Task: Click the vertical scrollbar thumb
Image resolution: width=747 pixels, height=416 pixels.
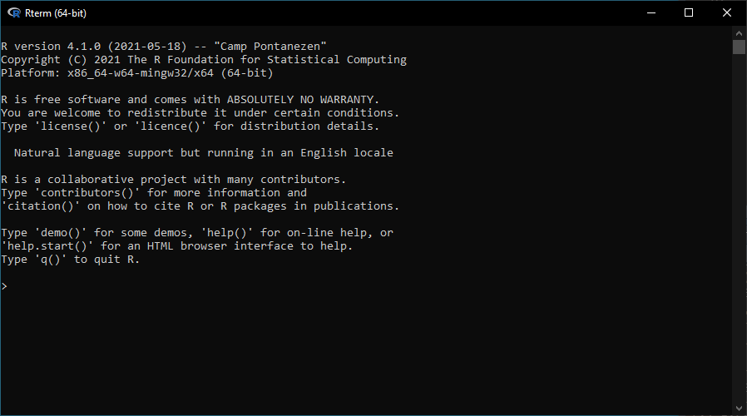Action: pyautogui.click(x=739, y=47)
